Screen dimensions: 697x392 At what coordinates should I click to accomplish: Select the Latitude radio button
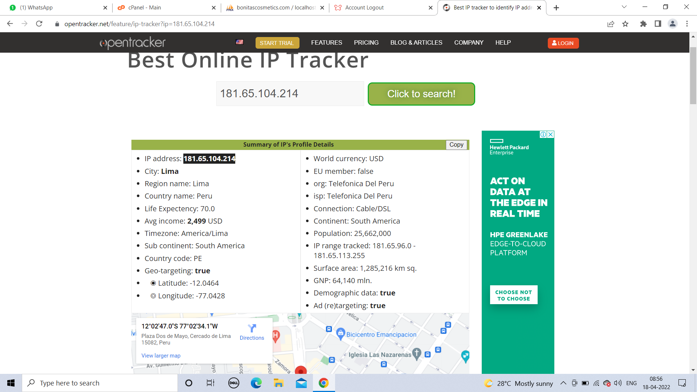[153, 283]
